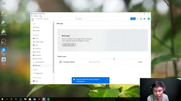Open the Windows Start menu
Viewport: 181px width, 101px height.
2,99
